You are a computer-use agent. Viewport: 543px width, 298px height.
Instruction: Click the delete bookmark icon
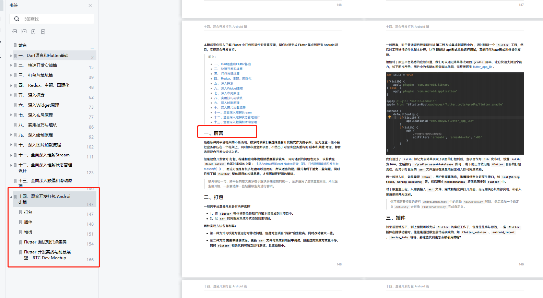43,32
